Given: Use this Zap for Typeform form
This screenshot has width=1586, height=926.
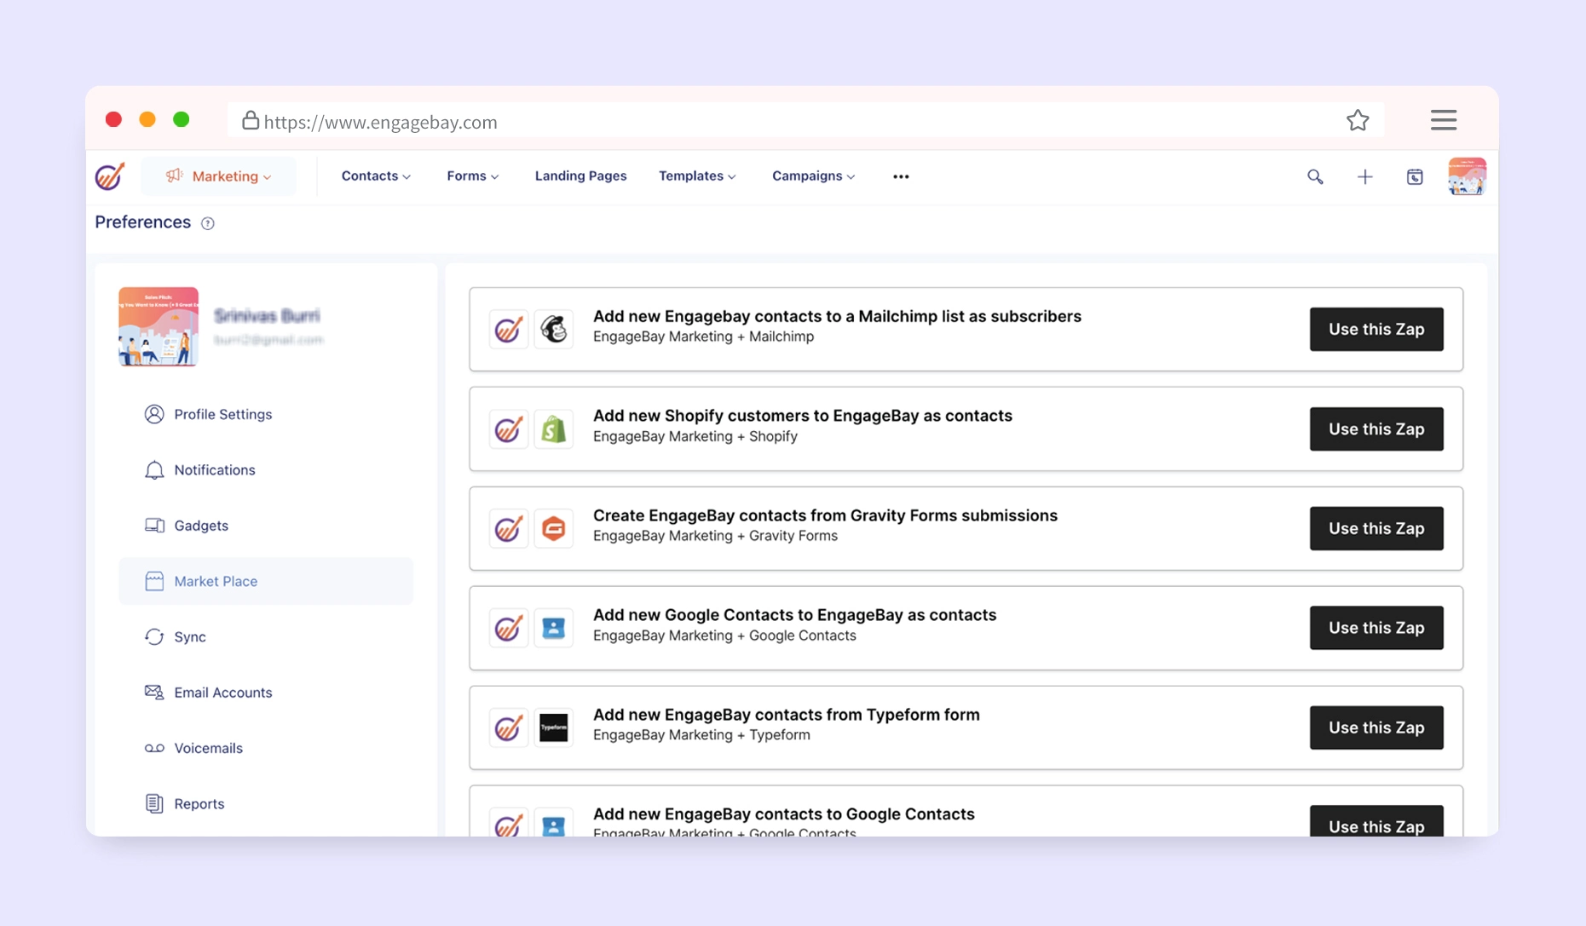Looking at the screenshot, I should (x=1376, y=728).
